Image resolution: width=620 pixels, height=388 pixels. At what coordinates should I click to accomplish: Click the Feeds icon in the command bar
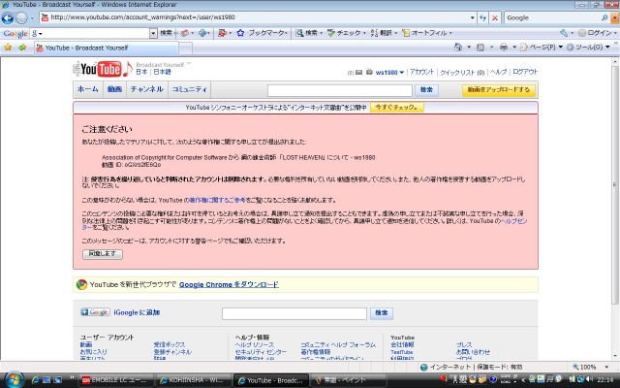point(480,48)
